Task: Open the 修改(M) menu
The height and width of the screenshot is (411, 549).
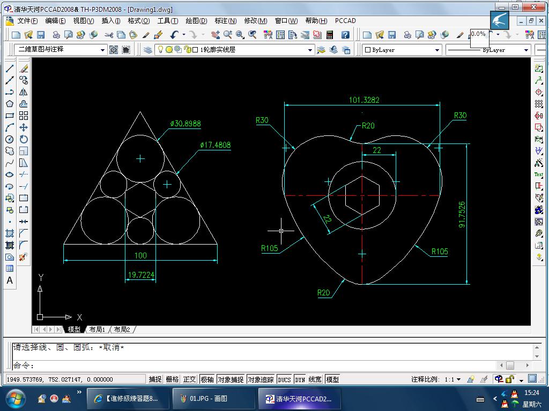Action: click(x=256, y=21)
